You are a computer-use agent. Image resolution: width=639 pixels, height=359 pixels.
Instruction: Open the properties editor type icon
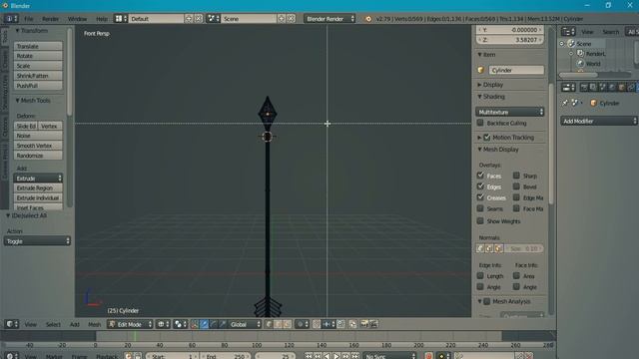click(x=568, y=87)
